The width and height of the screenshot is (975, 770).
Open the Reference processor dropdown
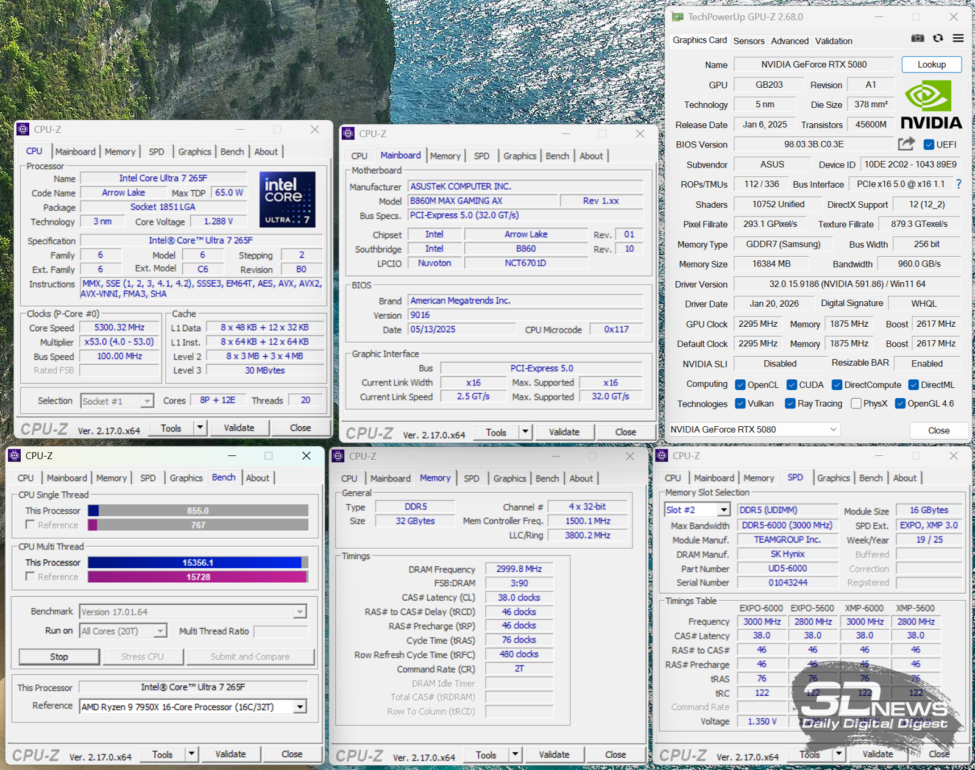(x=300, y=707)
